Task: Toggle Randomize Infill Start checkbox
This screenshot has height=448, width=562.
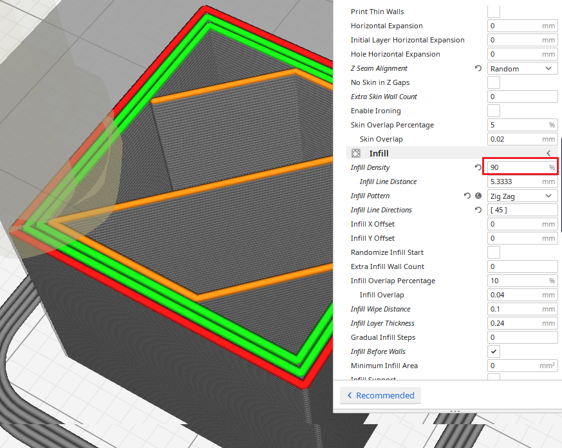Action: pyautogui.click(x=494, y=252)
